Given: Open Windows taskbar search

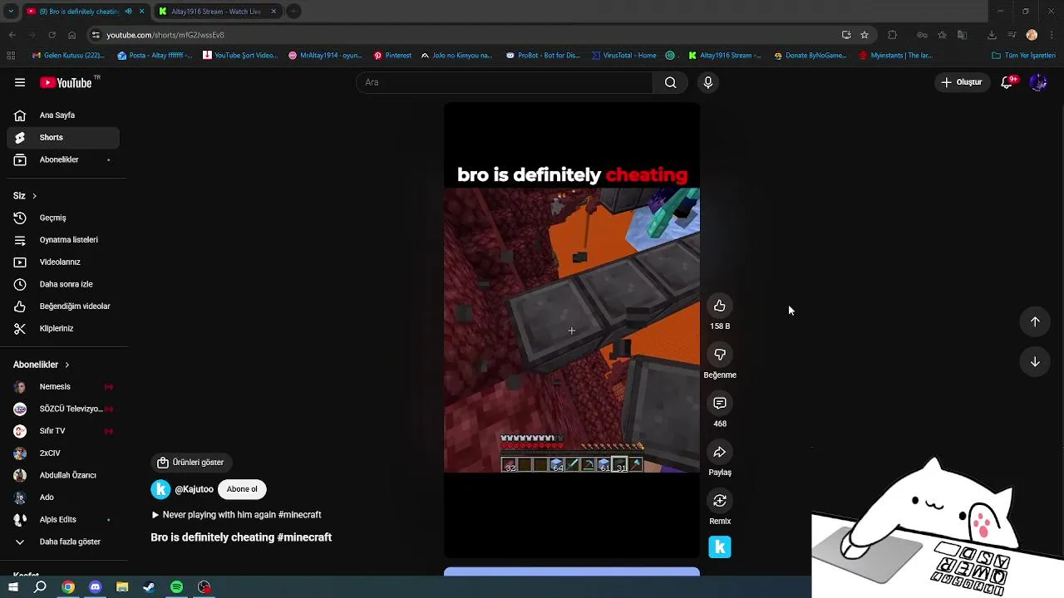Looking at the screenshot, I should [40, 587].
